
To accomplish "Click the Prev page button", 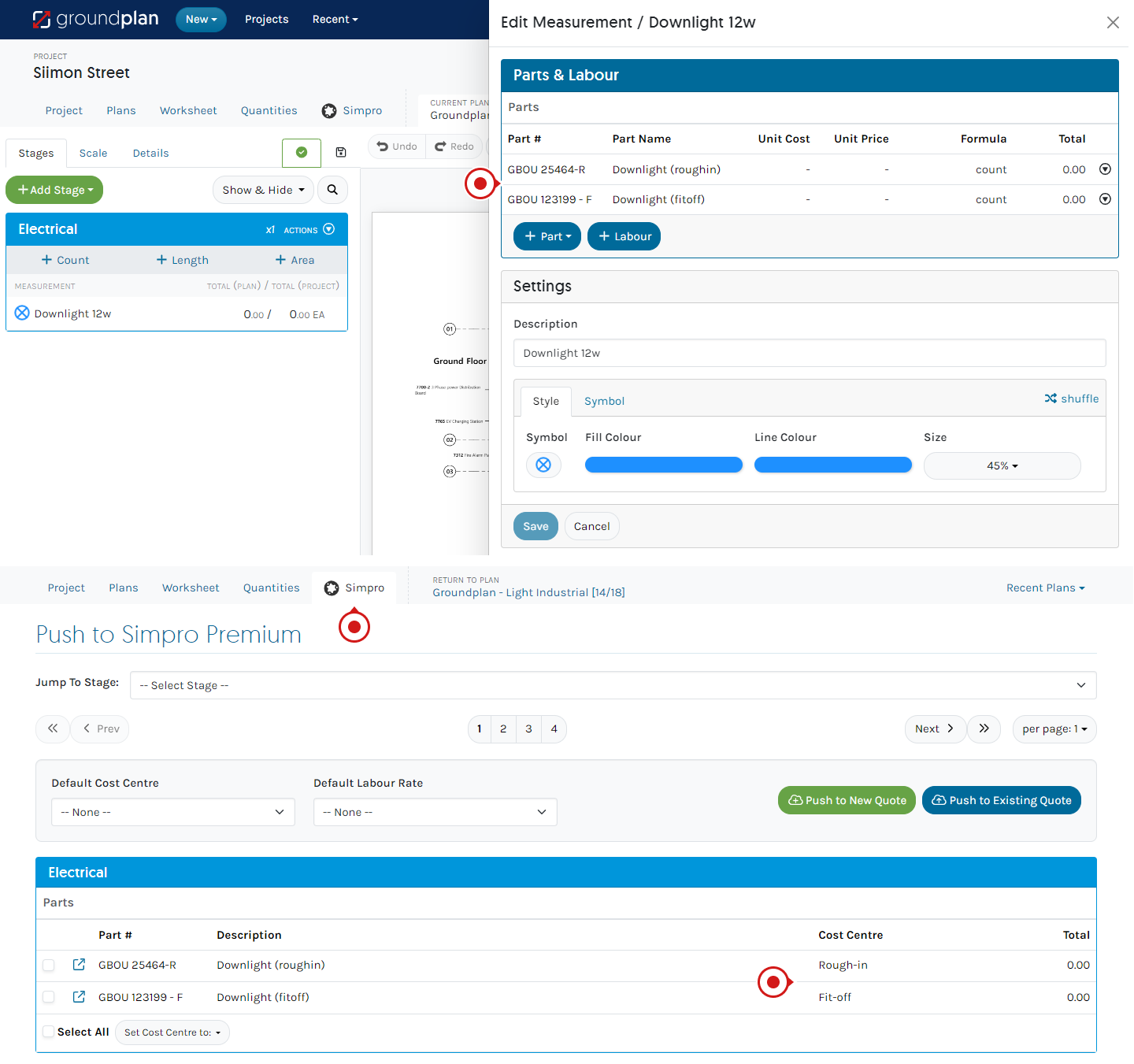I will (101, 728).
